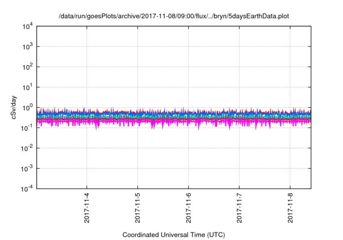
Task: Click the 10^1 y-axis tick label
Action: point(28,87)
